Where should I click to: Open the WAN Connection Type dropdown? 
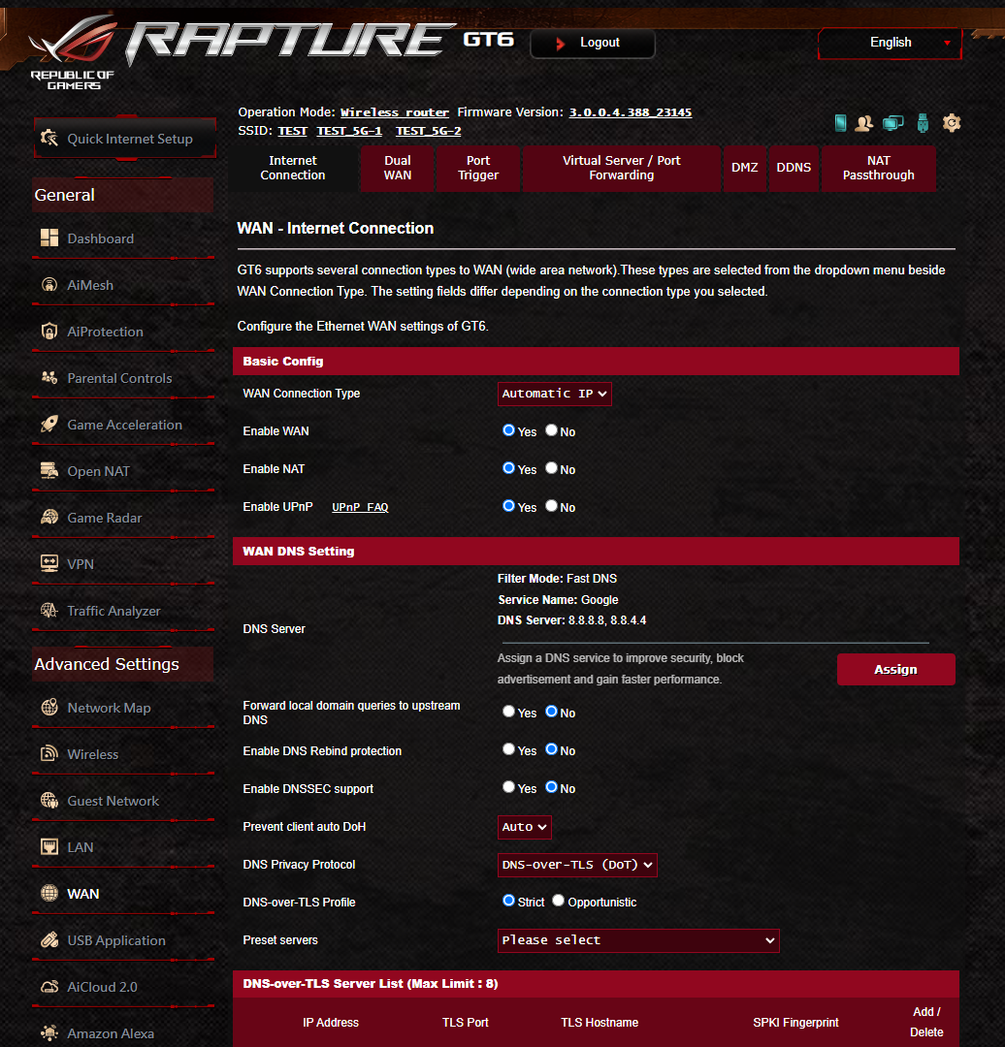[x=554, y=394]
